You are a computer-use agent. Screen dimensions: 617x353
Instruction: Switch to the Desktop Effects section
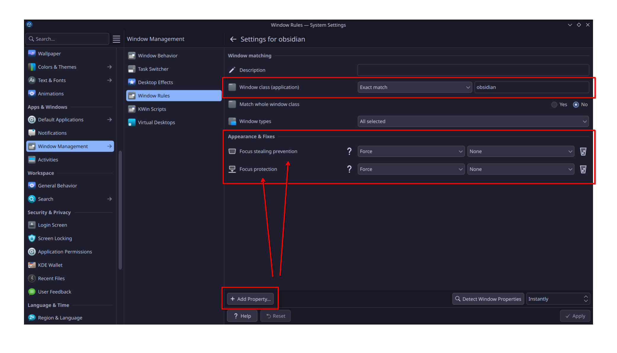tap(155, 82)
